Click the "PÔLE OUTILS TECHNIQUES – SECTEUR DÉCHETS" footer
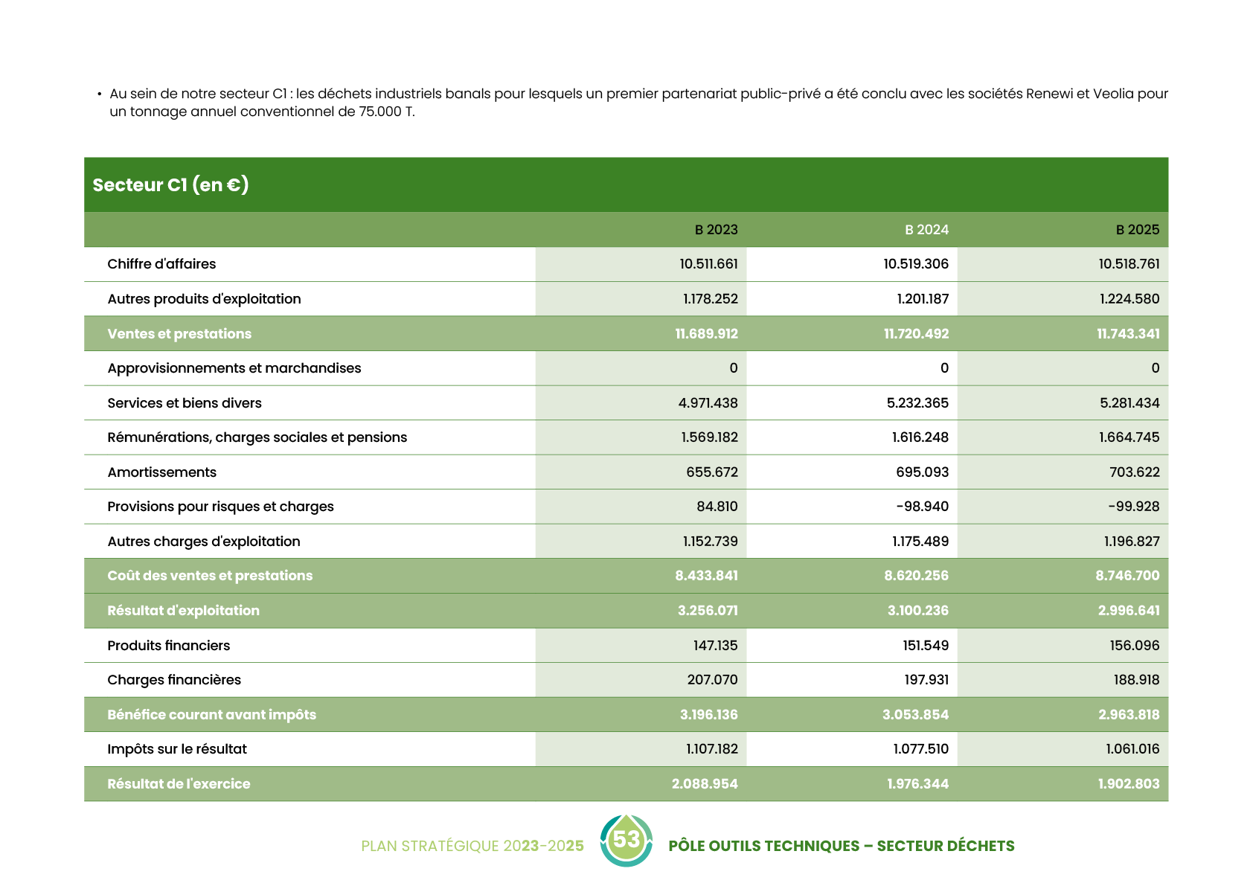The image size is (1253, 886). coord(841,846)
